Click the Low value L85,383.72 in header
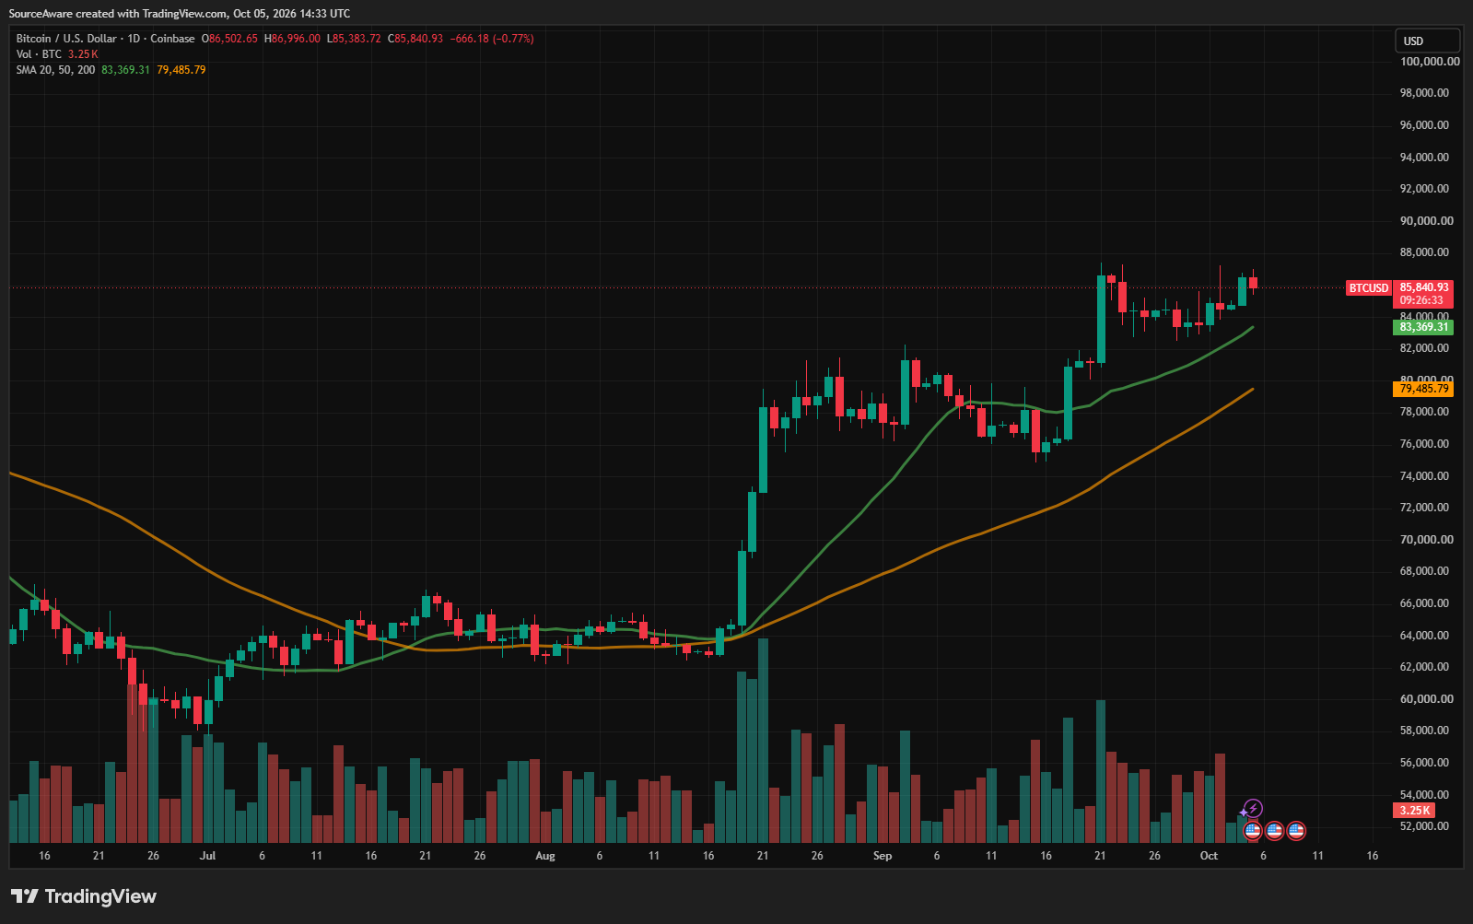The height and width of the screenshot is (924, 1473). click(x=354, y=39)
